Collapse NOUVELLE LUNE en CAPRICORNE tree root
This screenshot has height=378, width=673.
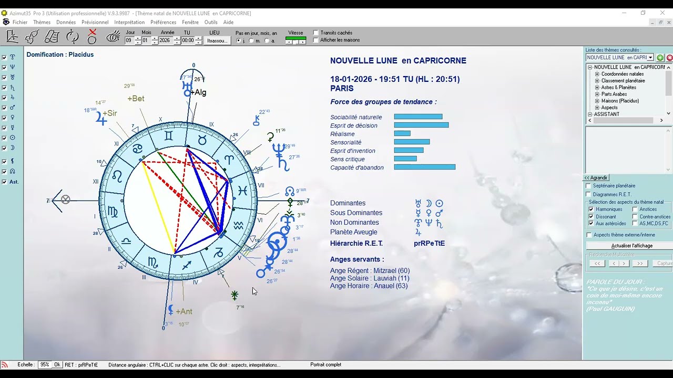(x=590, y=67)
